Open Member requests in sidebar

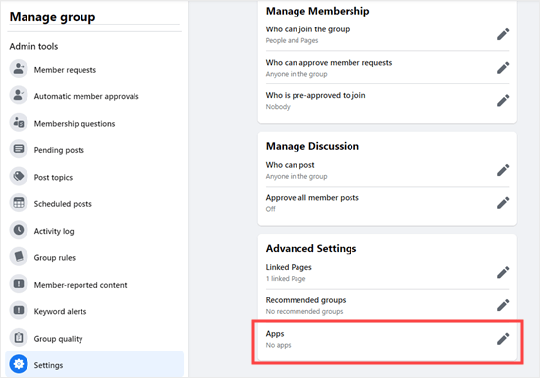[x=94, y=69]
